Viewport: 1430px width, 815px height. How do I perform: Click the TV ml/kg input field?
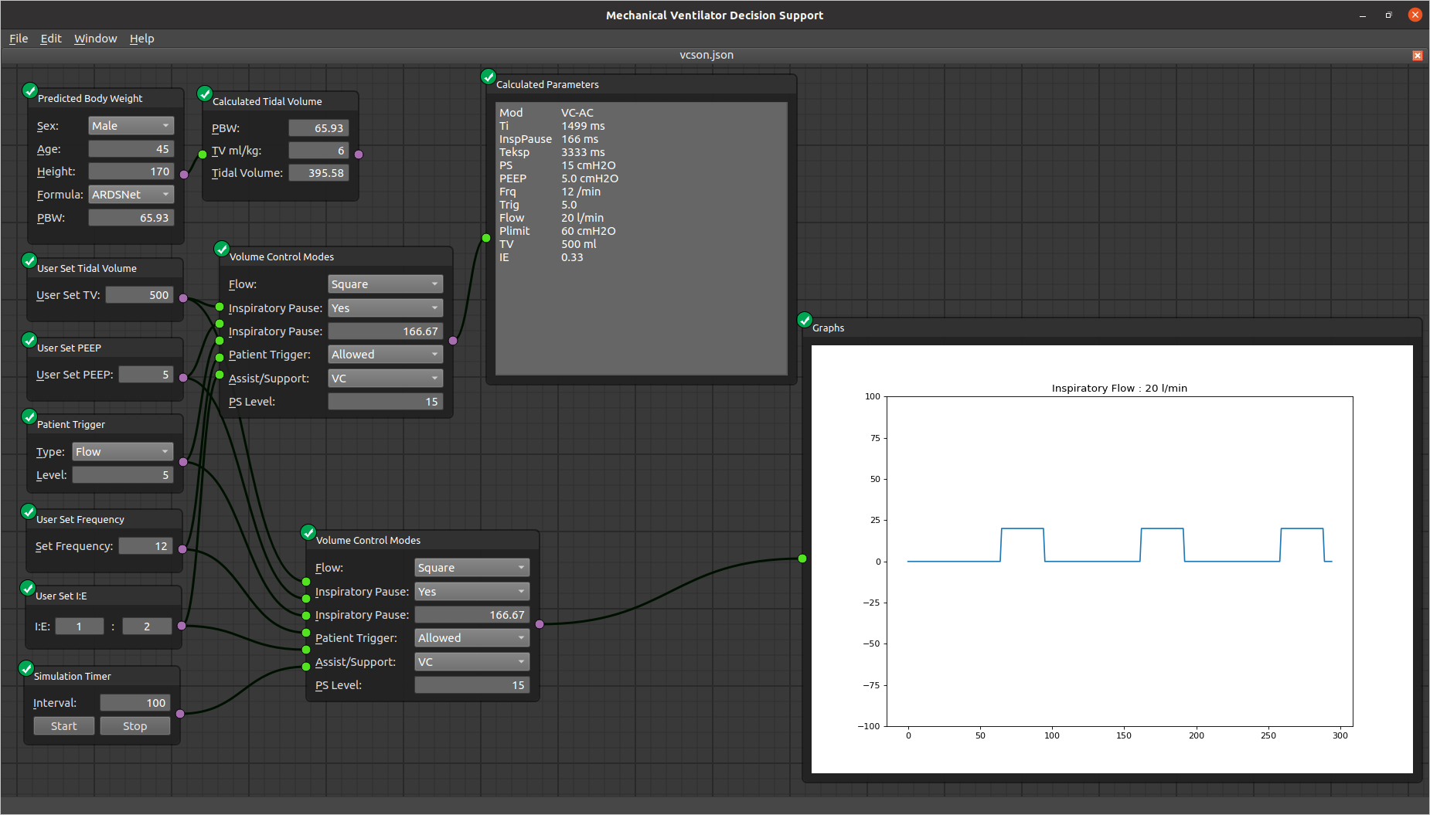coord(318,151)
